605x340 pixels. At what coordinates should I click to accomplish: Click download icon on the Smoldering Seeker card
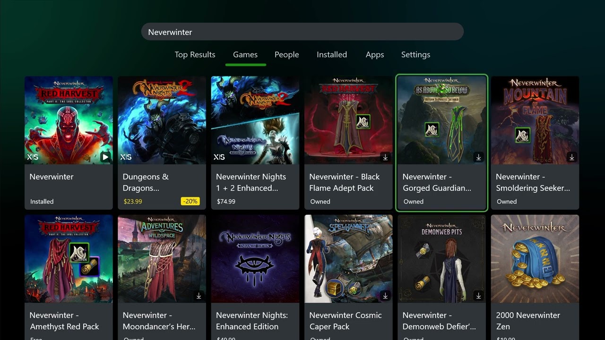(572, 157)
